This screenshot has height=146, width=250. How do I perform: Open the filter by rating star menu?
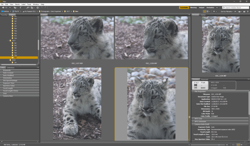(x=215, y=12)
